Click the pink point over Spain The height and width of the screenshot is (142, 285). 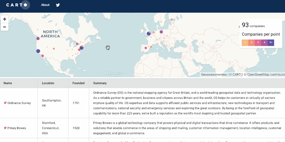pyautogui.click(x=146, y=48)
